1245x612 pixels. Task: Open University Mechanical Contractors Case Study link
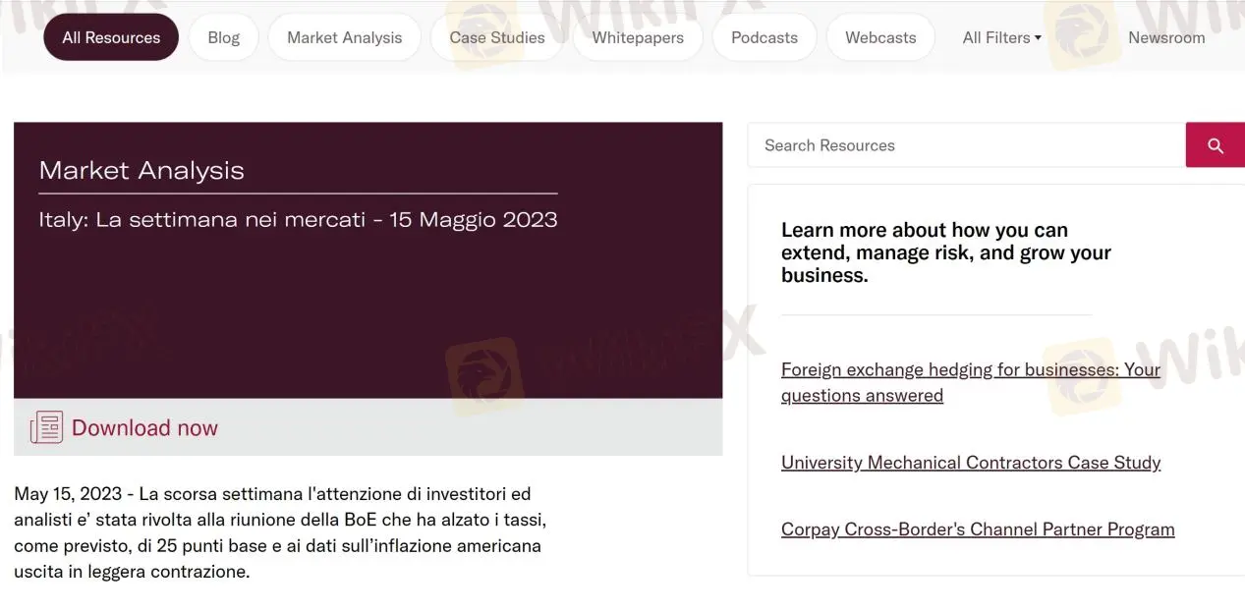click(x=971, y=463)
